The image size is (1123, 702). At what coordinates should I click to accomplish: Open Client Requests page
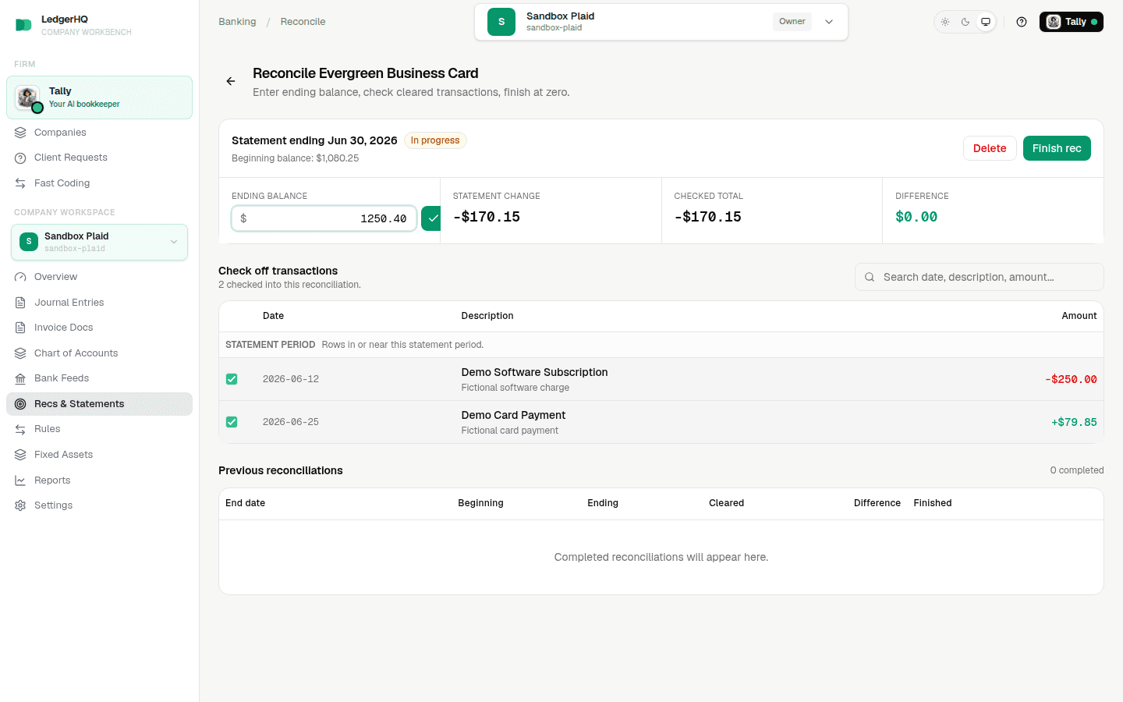click(99, 158)
